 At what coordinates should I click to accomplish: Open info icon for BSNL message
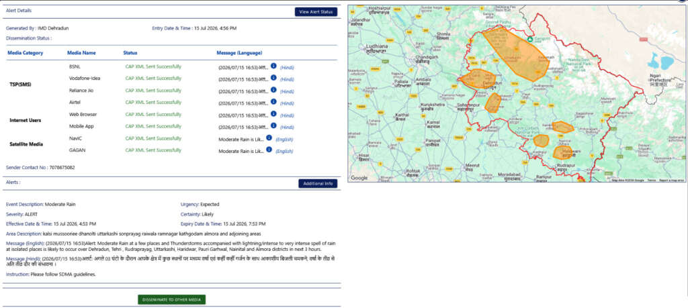pyautogui.click(x=273, y=66)
